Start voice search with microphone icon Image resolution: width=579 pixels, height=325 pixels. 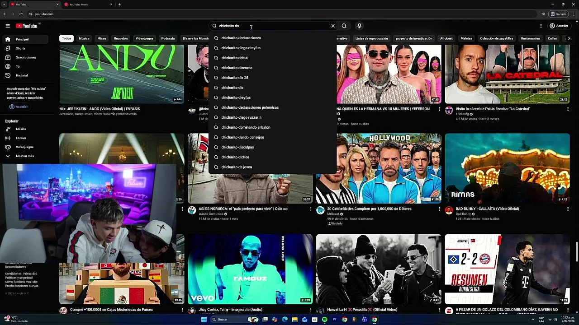(359, 26)
